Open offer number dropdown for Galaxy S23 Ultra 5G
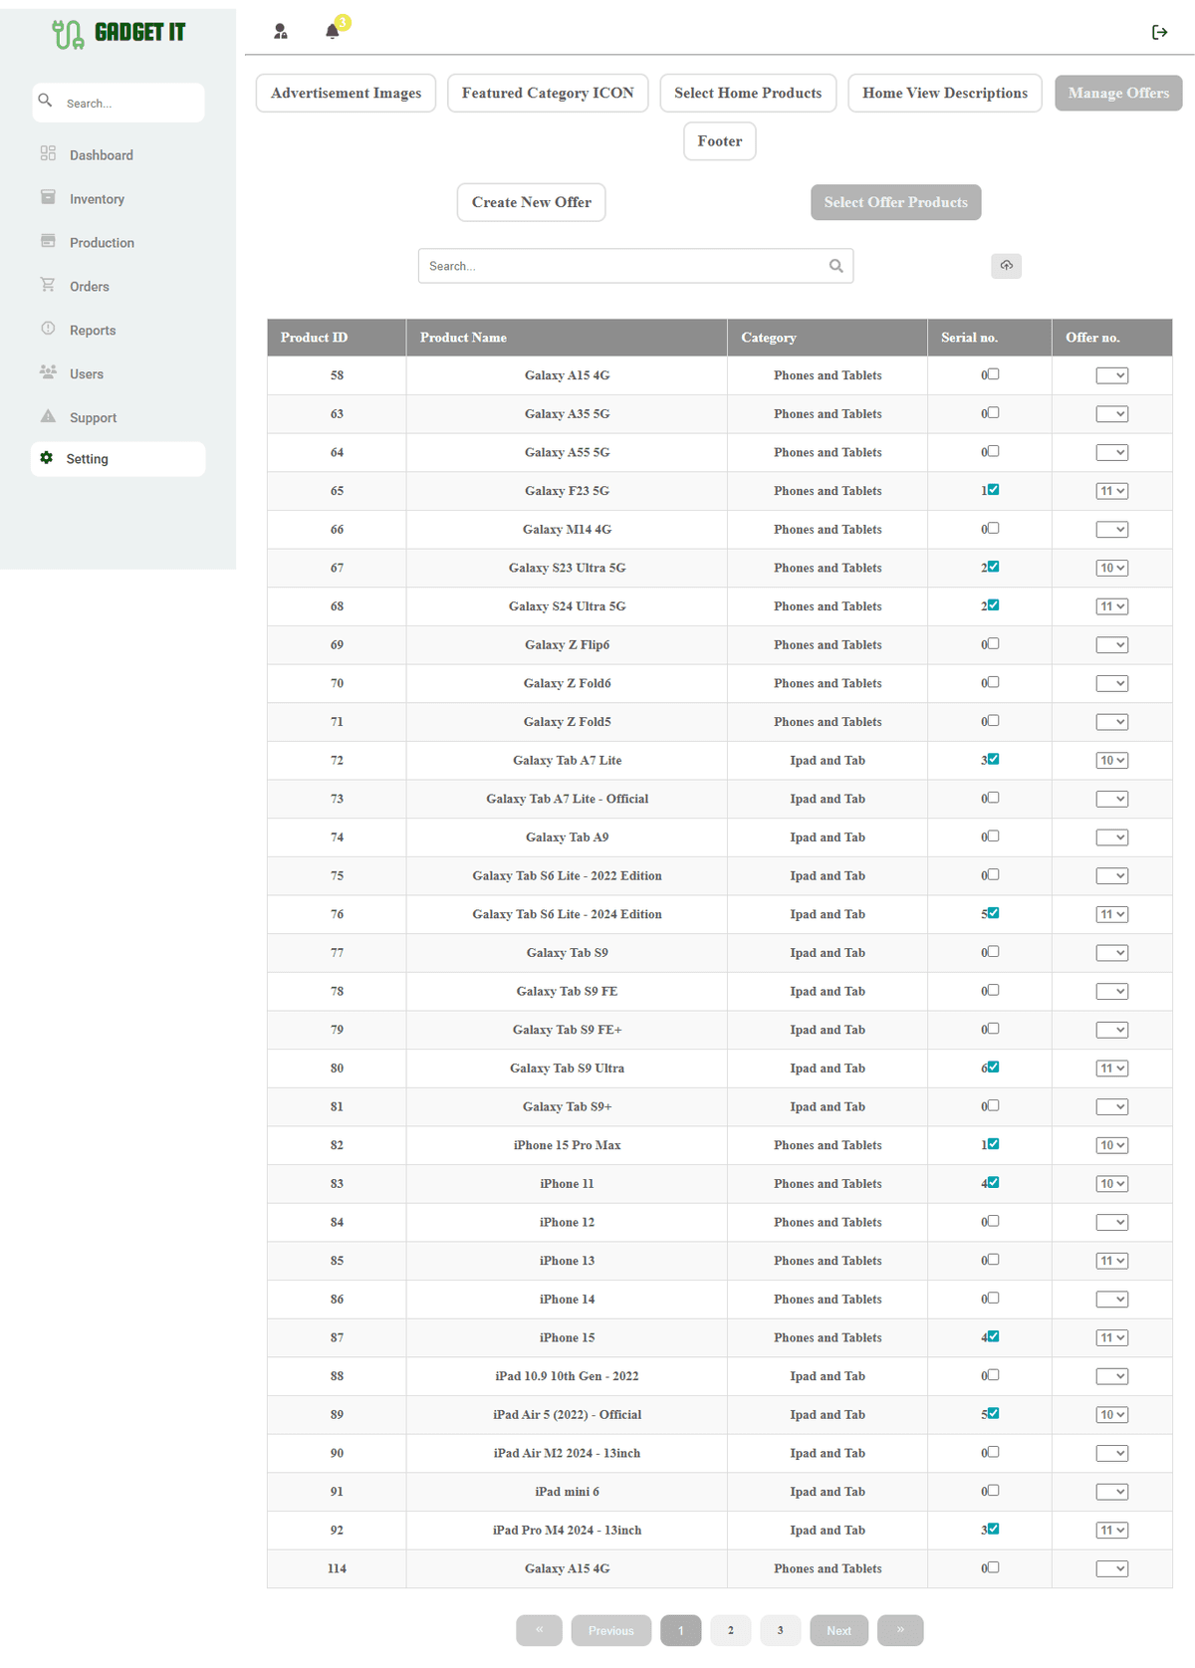Screen dimensions: 1195x1668 click(1111, 569)
